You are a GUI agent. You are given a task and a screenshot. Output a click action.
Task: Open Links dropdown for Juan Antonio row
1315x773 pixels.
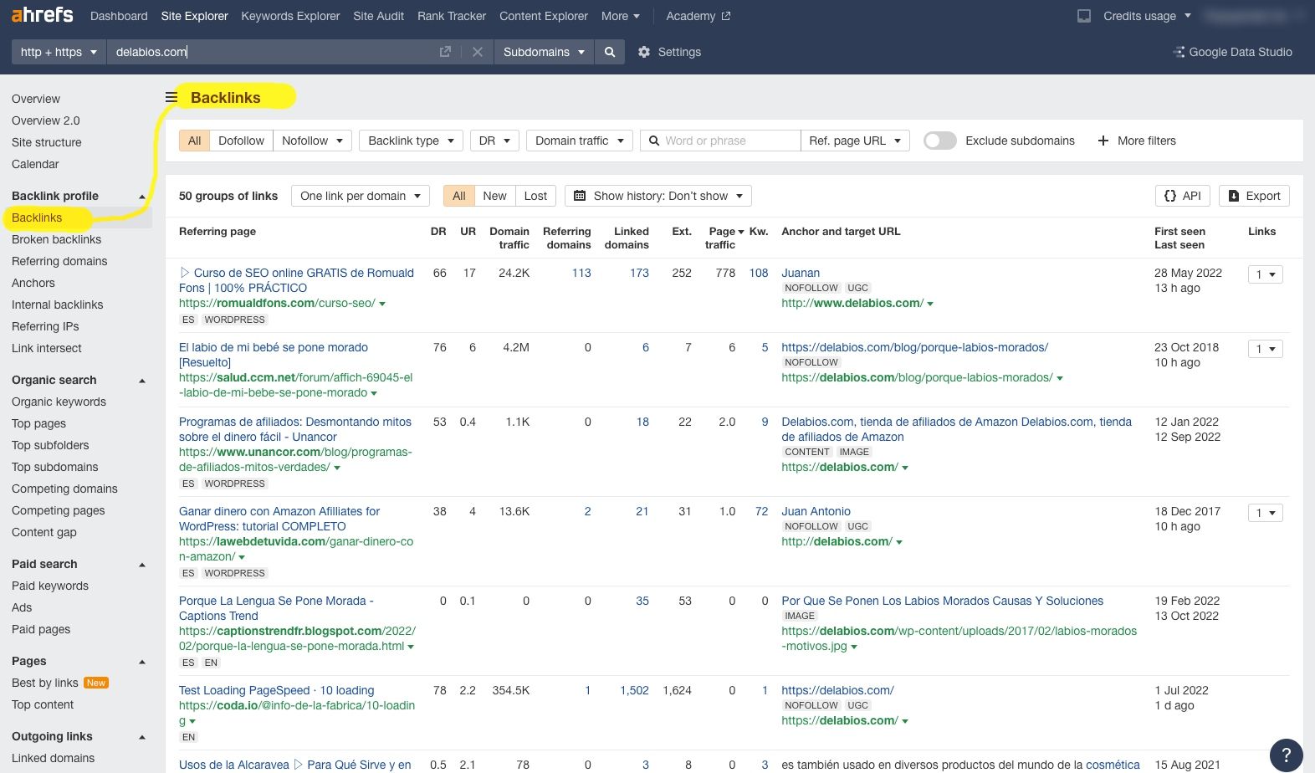point(1265,513)
